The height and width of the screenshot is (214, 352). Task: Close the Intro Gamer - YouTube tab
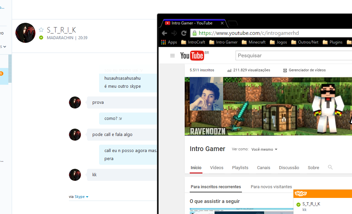pos(222,23)
